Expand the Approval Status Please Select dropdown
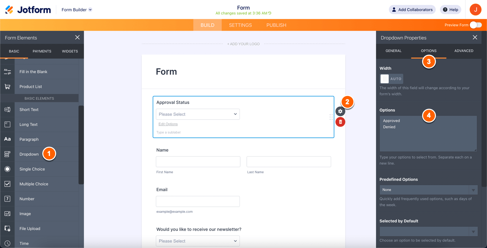This screenshot has height=248, width=487. pos(198,114)
